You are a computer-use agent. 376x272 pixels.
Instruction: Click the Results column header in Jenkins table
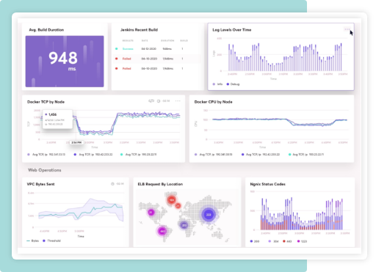(128, 40)
